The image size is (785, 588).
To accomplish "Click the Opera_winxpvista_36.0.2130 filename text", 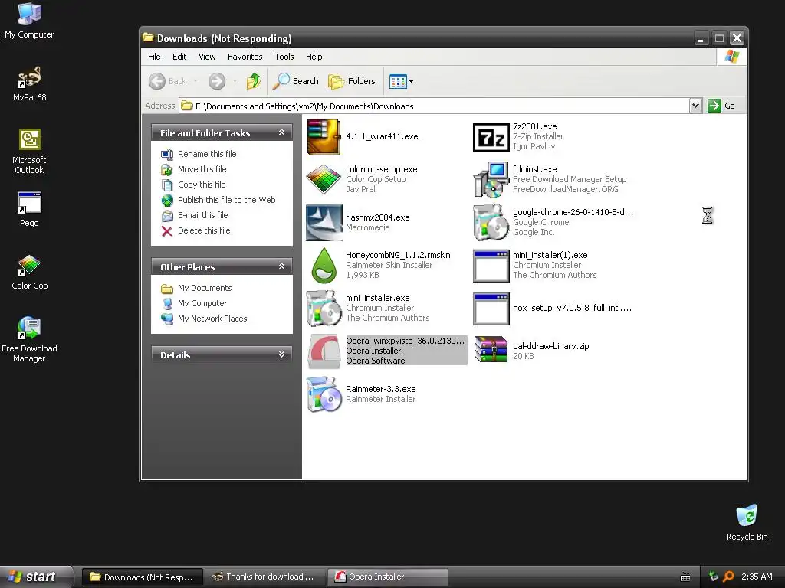I will 405,341.
